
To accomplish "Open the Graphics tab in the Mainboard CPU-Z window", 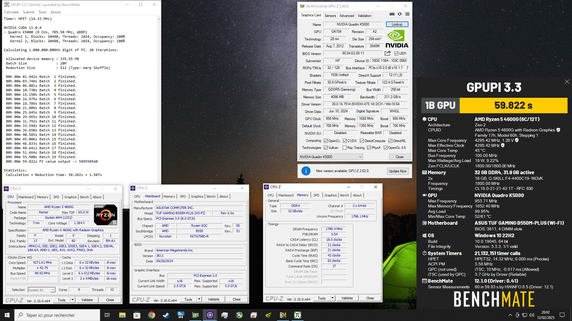I will [197, 196].
